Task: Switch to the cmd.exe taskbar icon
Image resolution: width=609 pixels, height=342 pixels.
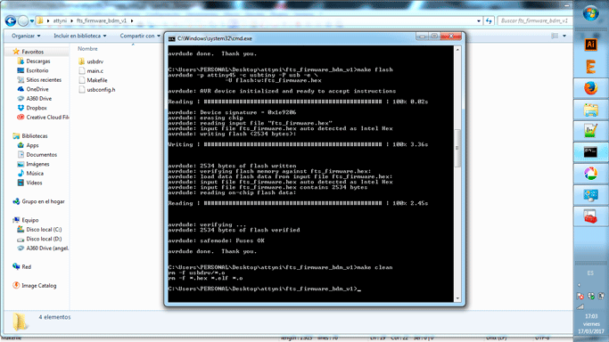Action: (x=591, y=152)
